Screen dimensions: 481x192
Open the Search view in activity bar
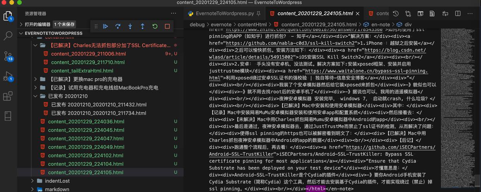pos(8,36)
